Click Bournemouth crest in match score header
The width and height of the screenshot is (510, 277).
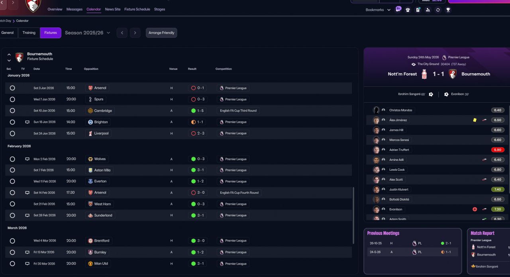453,74
